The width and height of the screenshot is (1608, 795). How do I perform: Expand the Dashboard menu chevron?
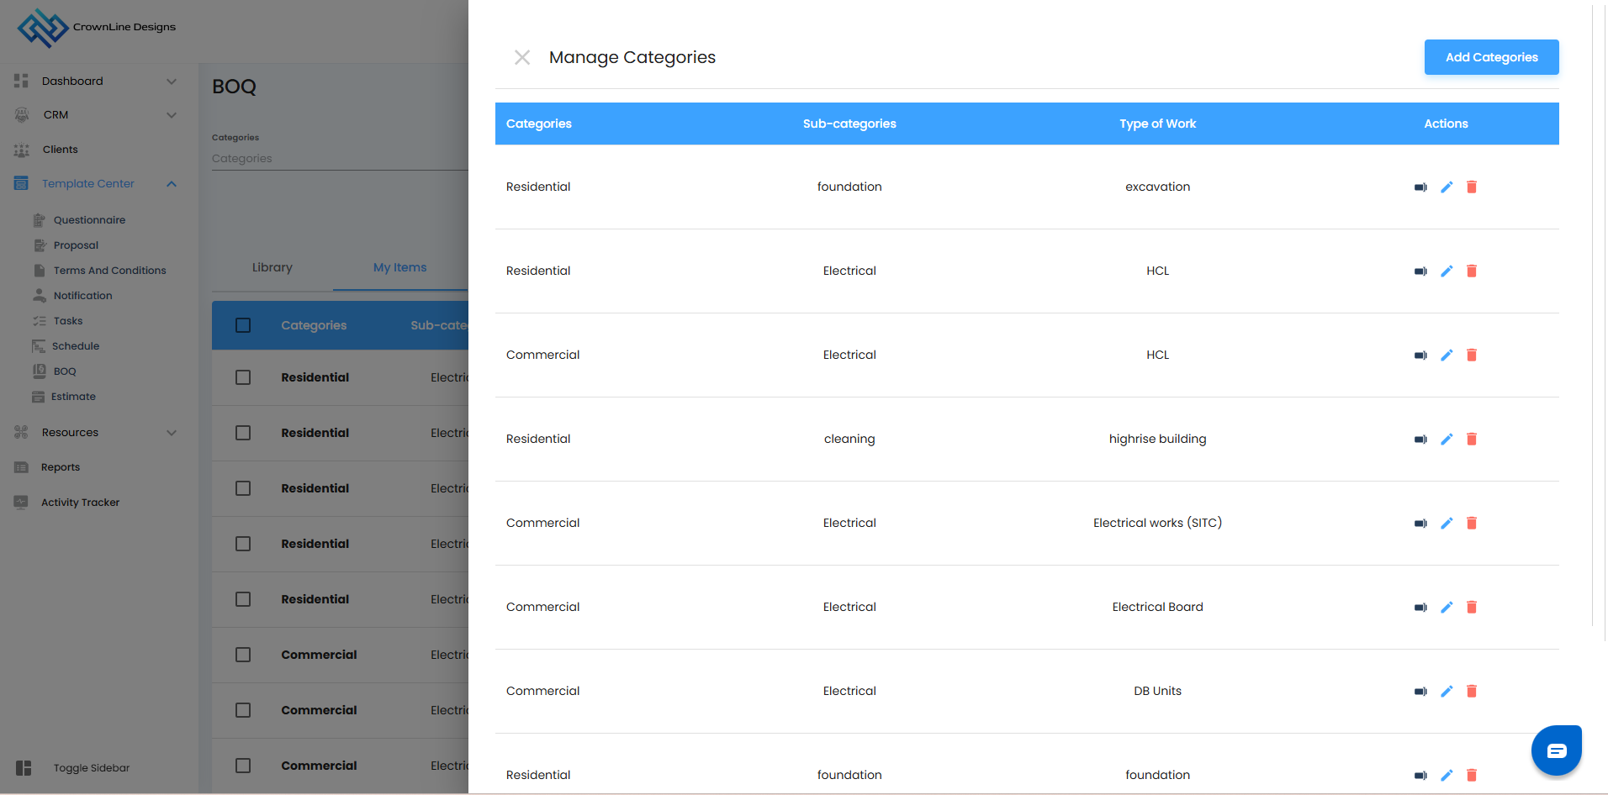click(172, 82)
